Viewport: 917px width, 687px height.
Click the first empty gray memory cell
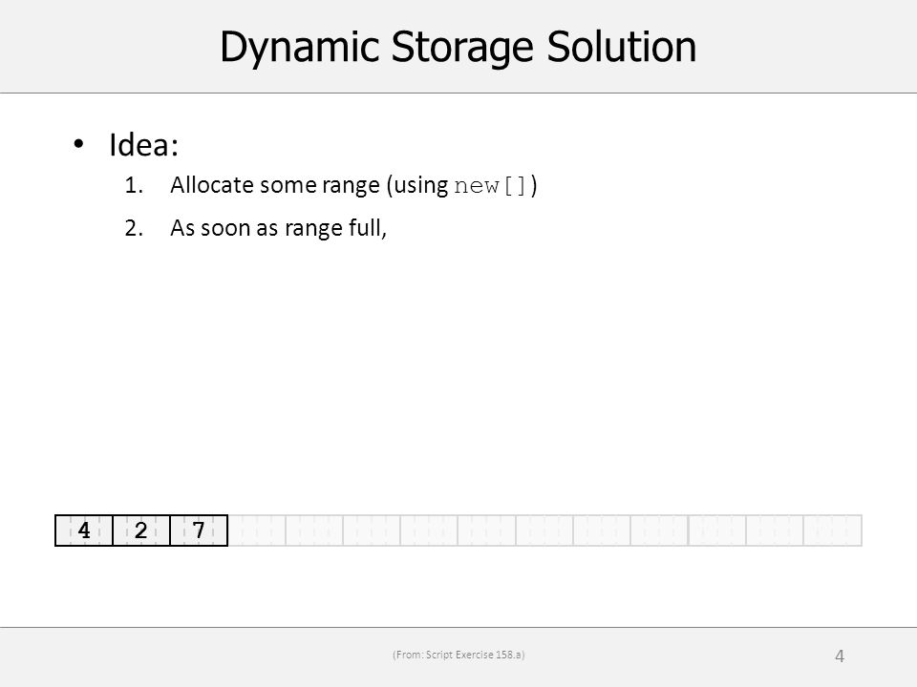point(256,531)
